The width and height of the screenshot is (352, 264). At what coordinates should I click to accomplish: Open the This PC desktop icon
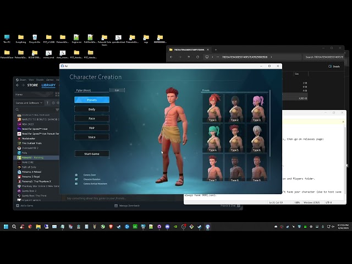tap(7, 38)
